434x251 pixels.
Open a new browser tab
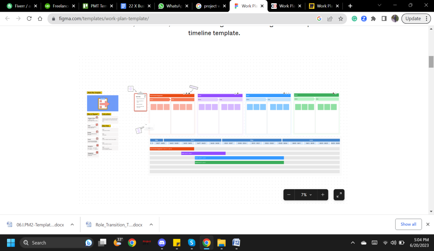350,6
